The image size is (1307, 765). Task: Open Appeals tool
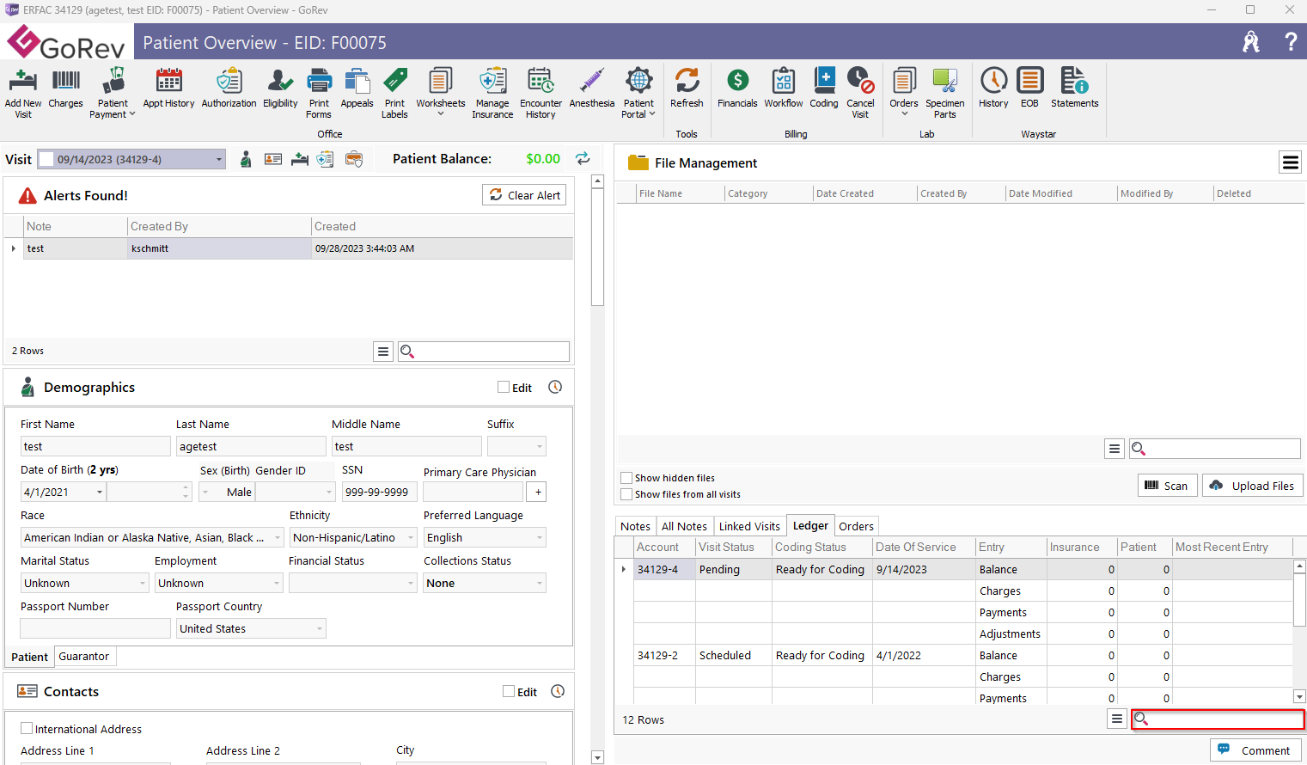357,88
